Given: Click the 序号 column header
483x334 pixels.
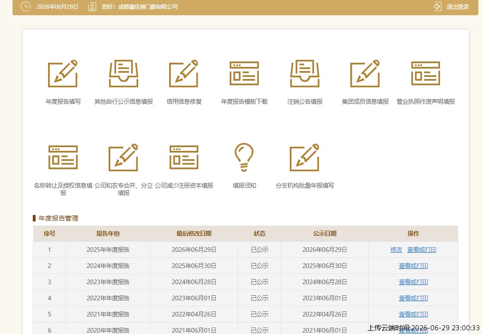Looking at the screenshot, I should (49, 233).
